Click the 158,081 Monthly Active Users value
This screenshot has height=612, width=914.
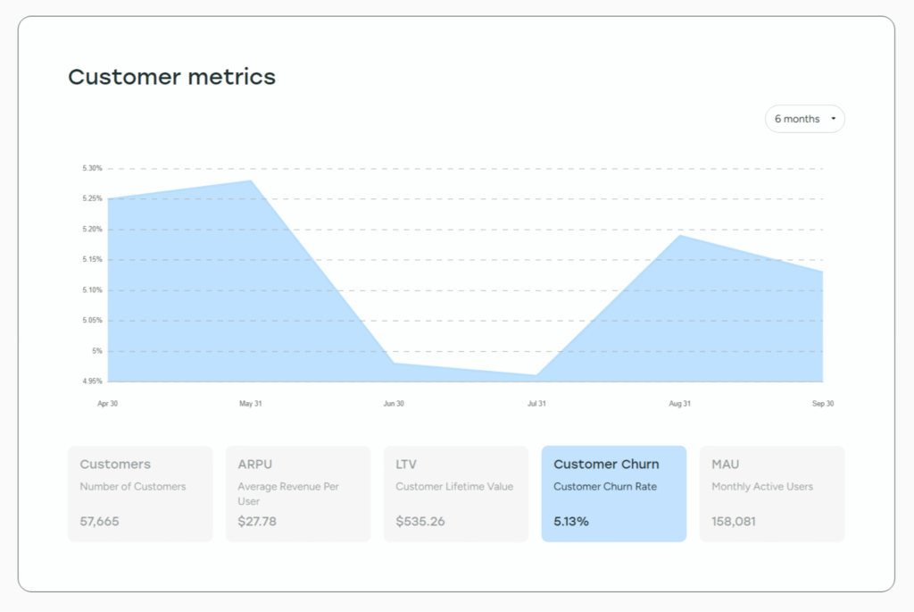pos(733,521)
